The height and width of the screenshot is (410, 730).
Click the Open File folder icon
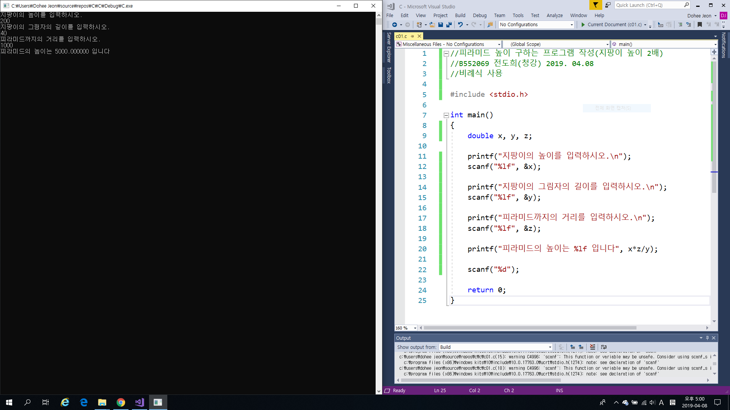click(x=432, y=25)
